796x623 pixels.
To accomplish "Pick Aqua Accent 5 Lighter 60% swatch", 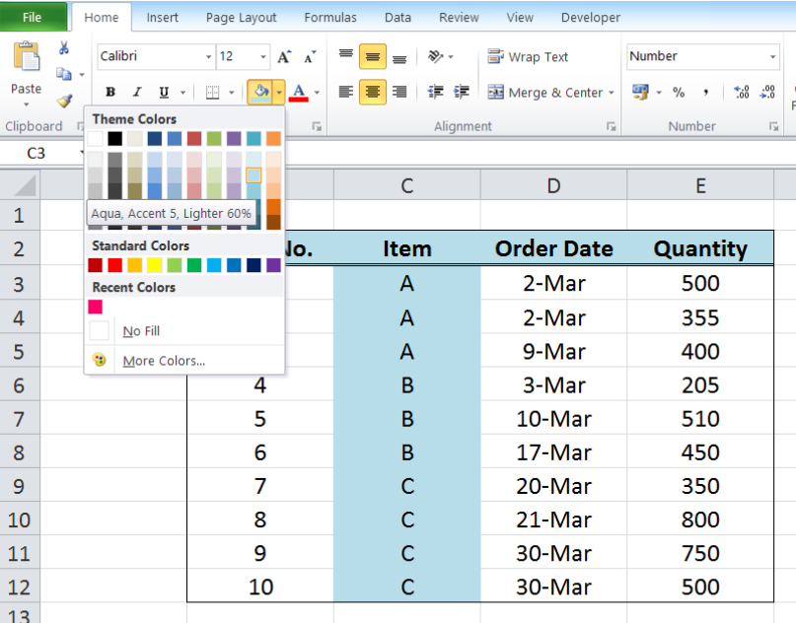I will tap(253, 175).
